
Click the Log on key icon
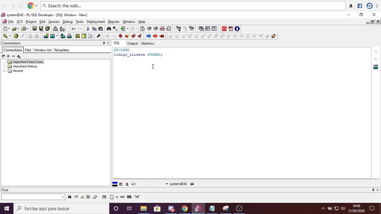pyautogui.click(x=5, y=36)
